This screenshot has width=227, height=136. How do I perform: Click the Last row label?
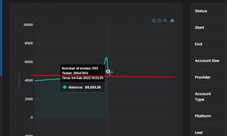[199, 132]
